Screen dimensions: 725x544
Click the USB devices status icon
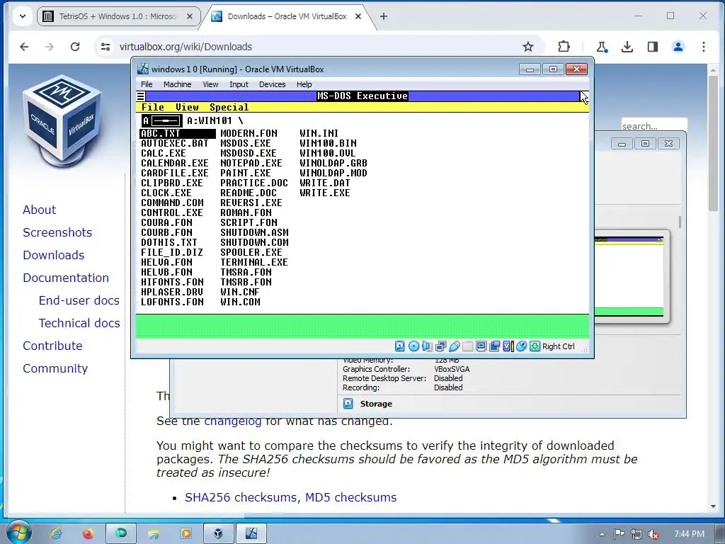(x=454, y=346)
